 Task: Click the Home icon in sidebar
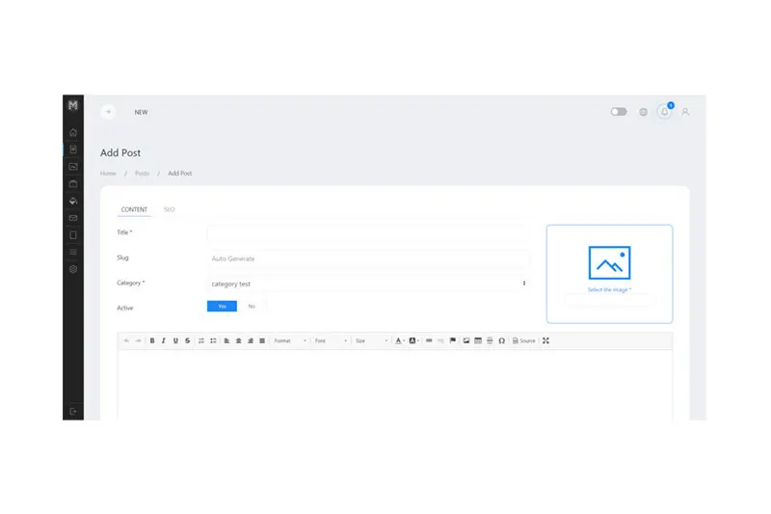(73, 132)
